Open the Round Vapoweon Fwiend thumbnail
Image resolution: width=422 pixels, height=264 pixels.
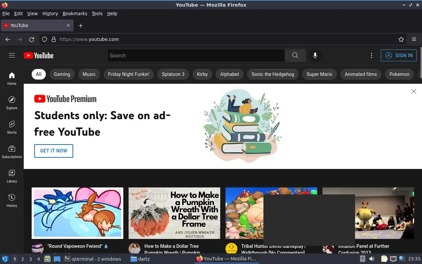(x=77, y=213)
